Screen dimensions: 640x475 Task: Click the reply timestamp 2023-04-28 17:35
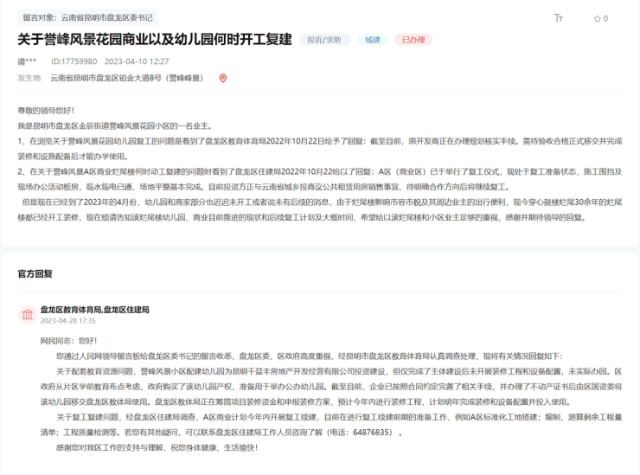(67, 321)
